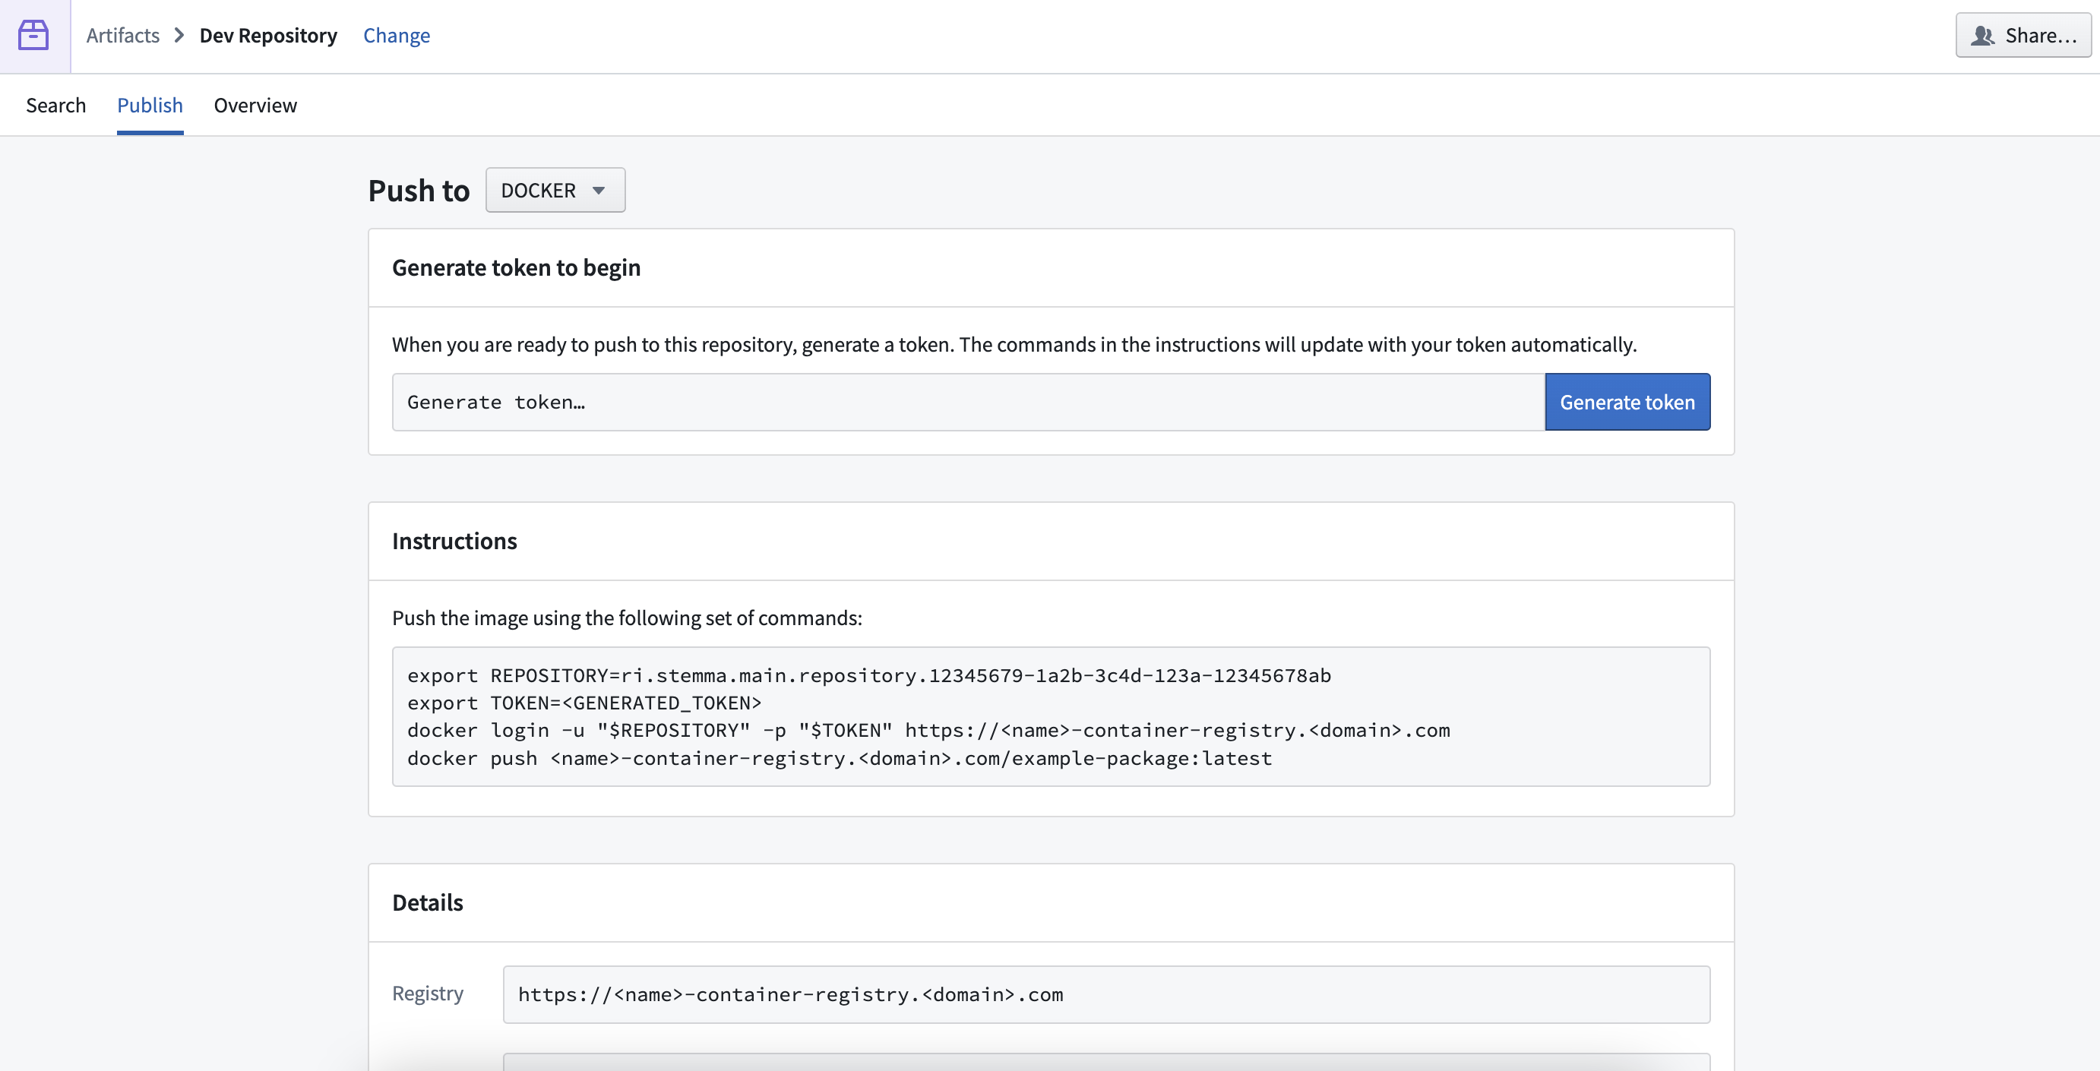Expand the DOCKER push-to dropdown

(x=555, y=190)
